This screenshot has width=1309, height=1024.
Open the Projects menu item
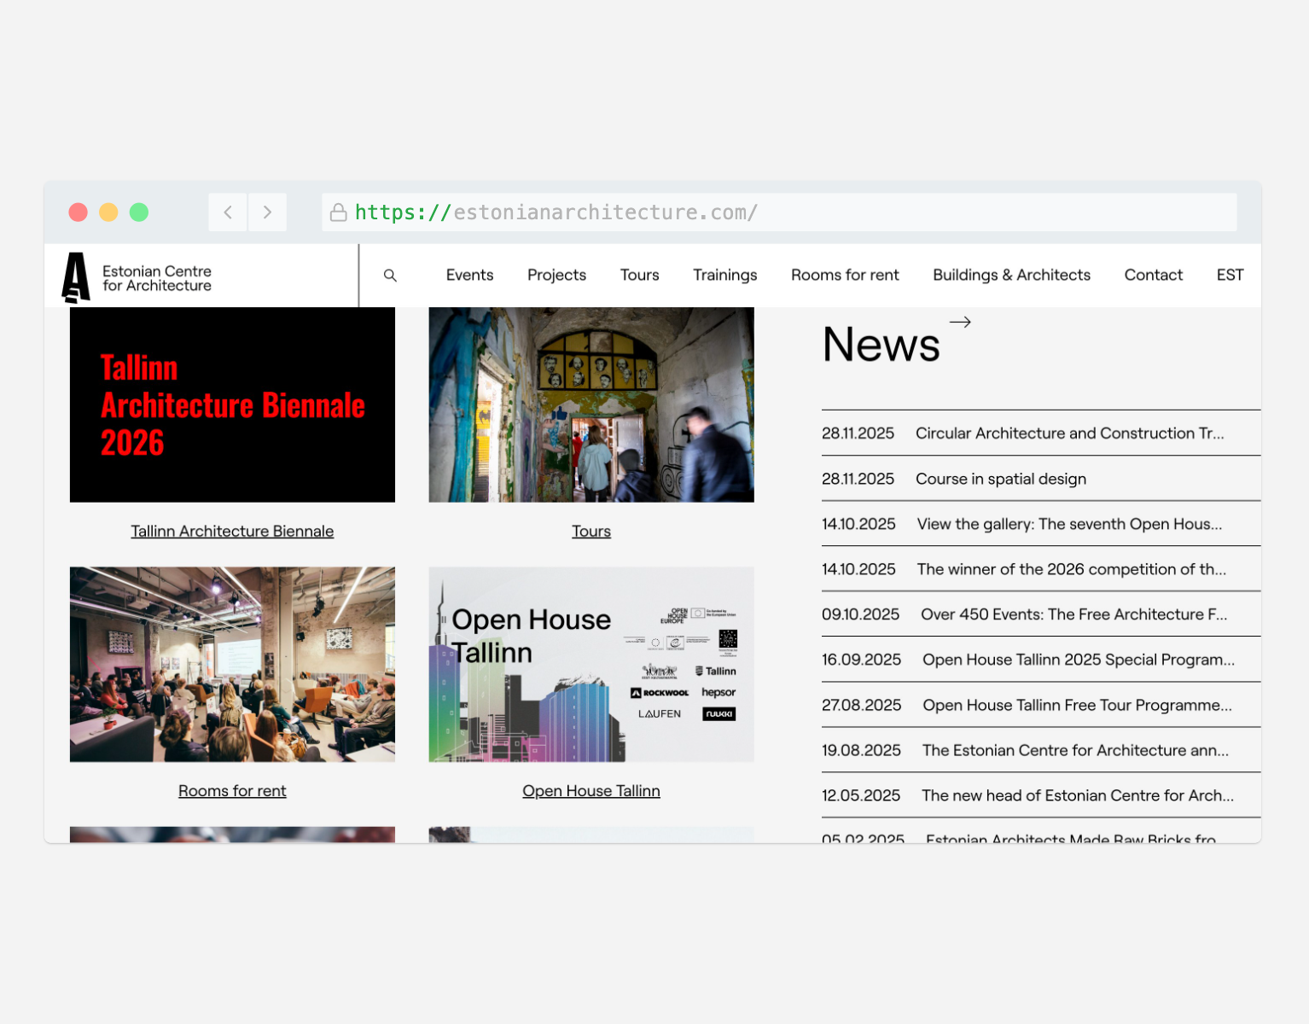point(556,275)
